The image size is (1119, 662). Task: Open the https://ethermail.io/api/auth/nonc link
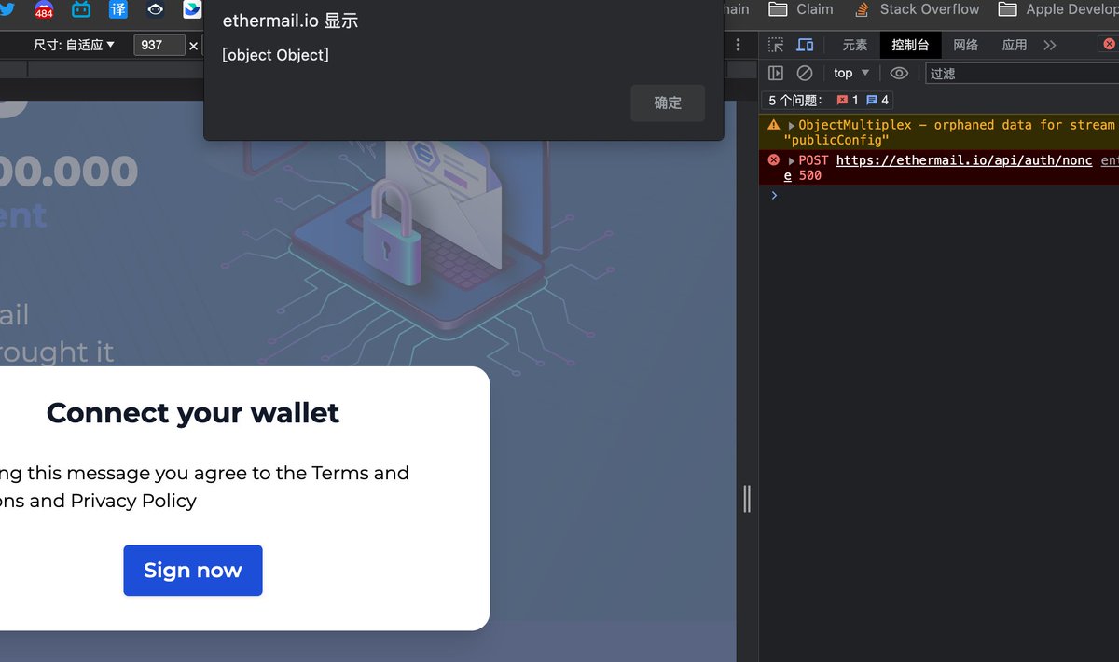pos(964,160)
